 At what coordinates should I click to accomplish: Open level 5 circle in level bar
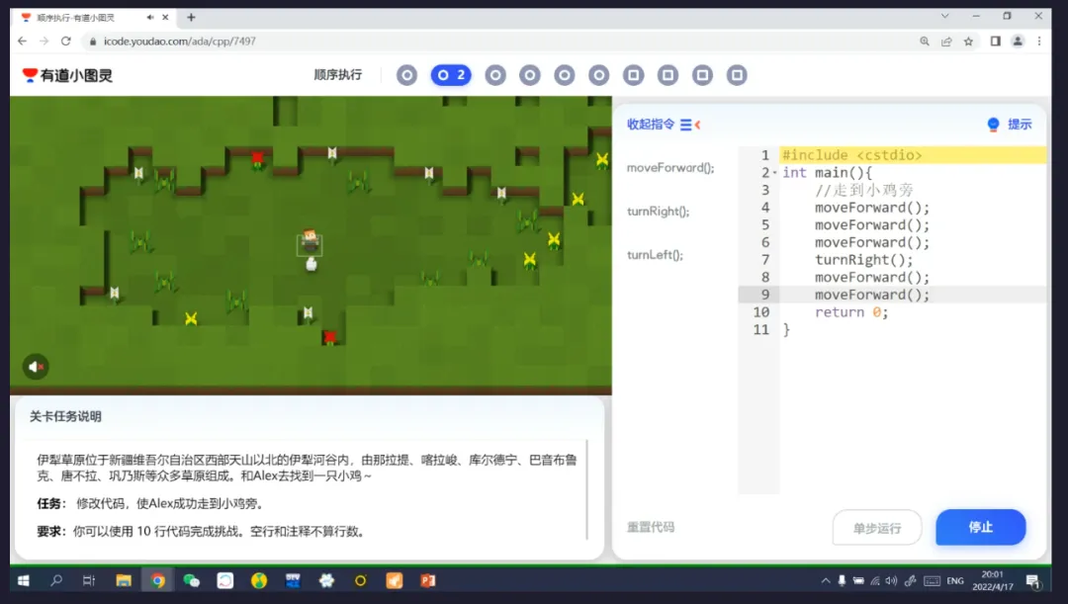coord(564,75)
